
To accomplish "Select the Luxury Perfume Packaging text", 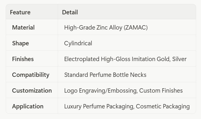I will click(98, 106).
